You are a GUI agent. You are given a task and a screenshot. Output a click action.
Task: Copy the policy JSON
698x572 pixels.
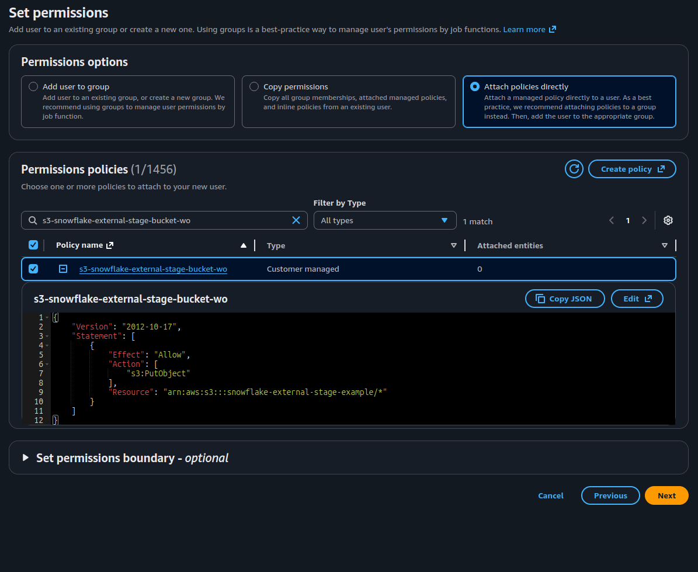[565, 299]
